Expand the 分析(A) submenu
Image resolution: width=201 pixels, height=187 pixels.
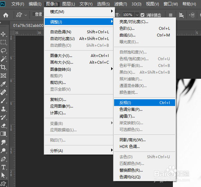[79, 150]
